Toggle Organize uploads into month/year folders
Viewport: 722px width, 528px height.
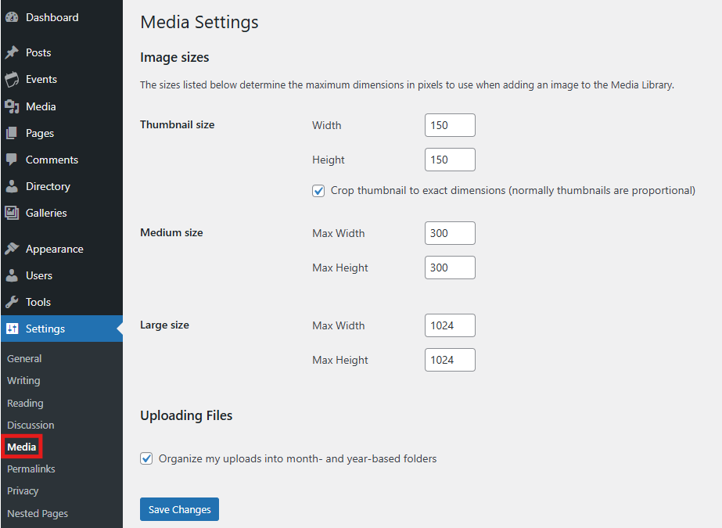[146, 459]
